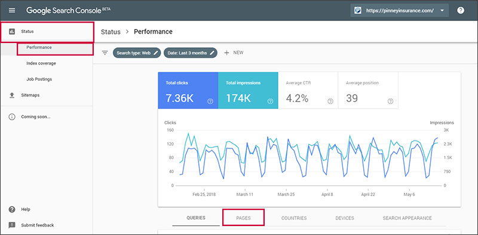Click the Status bar chart icon
The width and height of the screenshot is (478, 235).
click(x=12, y=32)
